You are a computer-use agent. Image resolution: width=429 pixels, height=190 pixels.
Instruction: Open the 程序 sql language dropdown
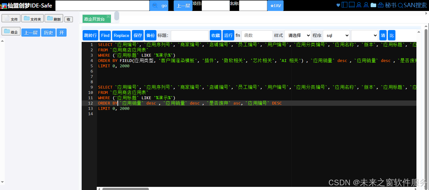click(336, 35)
